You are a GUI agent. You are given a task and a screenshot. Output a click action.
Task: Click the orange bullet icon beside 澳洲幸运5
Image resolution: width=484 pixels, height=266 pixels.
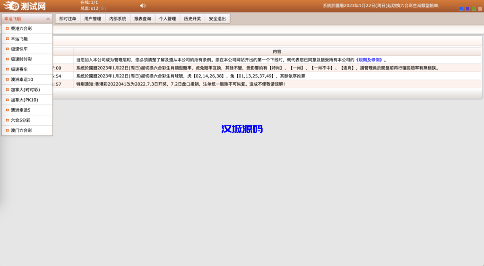click(7, 110)
